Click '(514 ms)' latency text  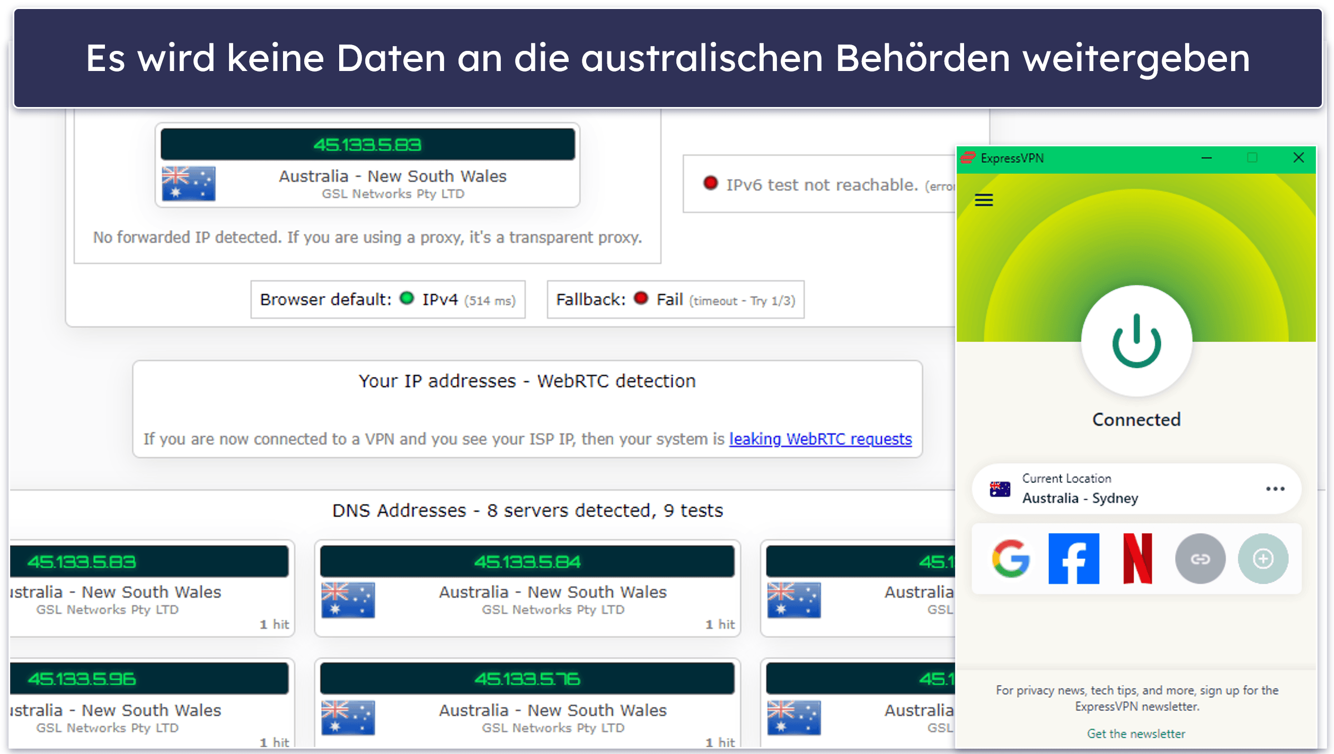tap(490, 301)
